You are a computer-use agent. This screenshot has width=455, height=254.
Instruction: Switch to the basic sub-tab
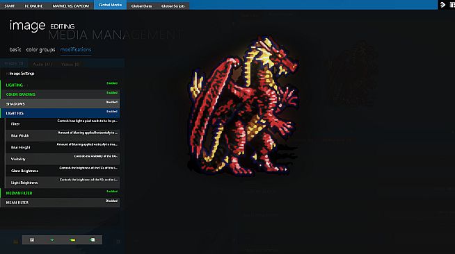15,49
